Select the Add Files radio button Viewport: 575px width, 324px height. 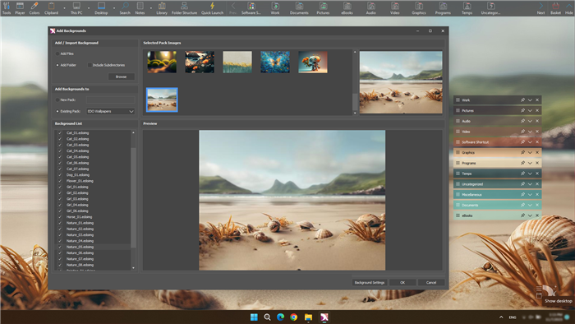click(x=57, y=53)
